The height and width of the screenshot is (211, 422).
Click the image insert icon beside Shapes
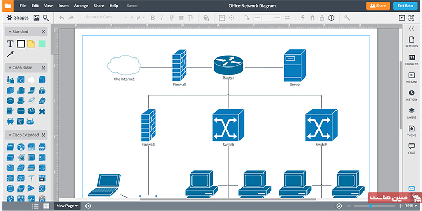[x=36, y=17]
